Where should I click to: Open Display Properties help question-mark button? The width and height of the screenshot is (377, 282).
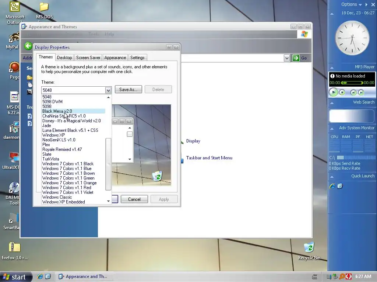point(169,47)
